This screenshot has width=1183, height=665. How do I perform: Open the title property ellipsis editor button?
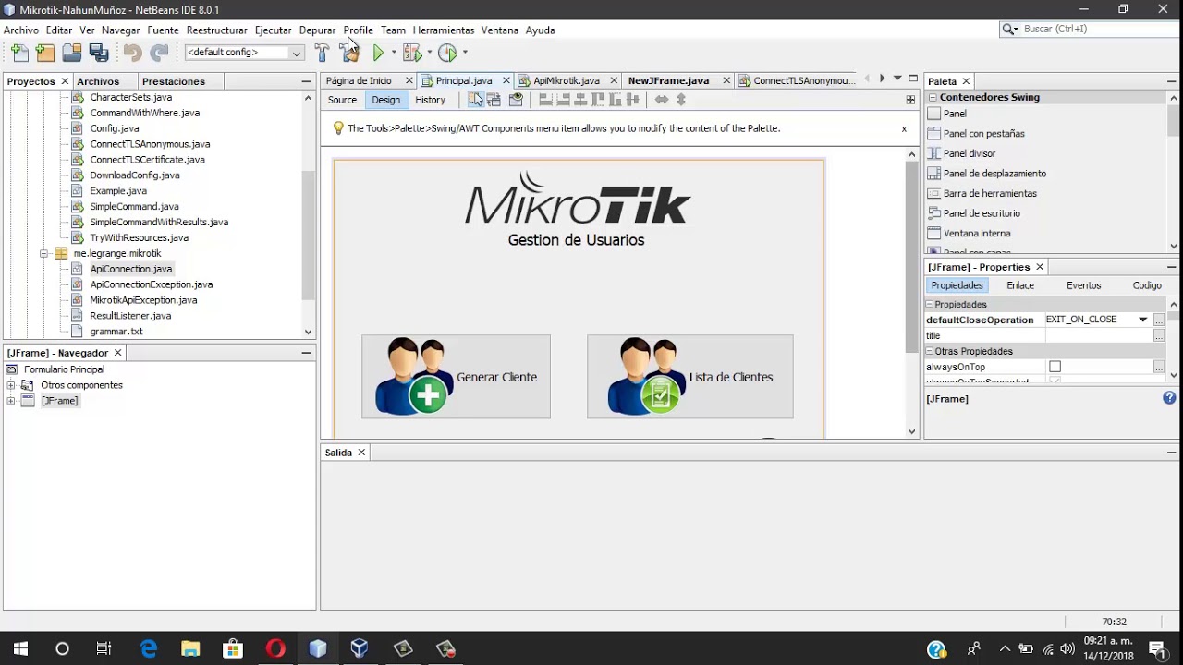tap(1158, 335)
